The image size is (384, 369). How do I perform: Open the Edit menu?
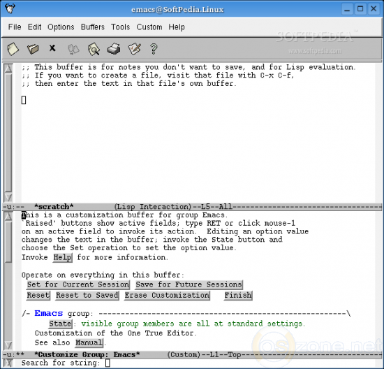34,27
